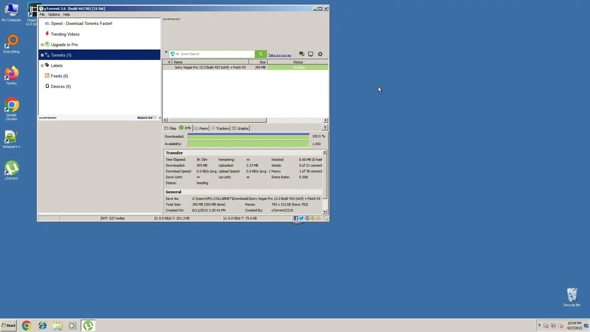Open the Options menu
The height and width of the screenshot is (332, 590).
[x=54, y=14]
